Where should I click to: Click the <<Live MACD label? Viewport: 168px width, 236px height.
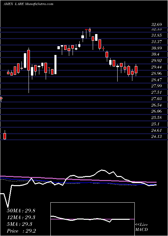[x=141, y=227]
